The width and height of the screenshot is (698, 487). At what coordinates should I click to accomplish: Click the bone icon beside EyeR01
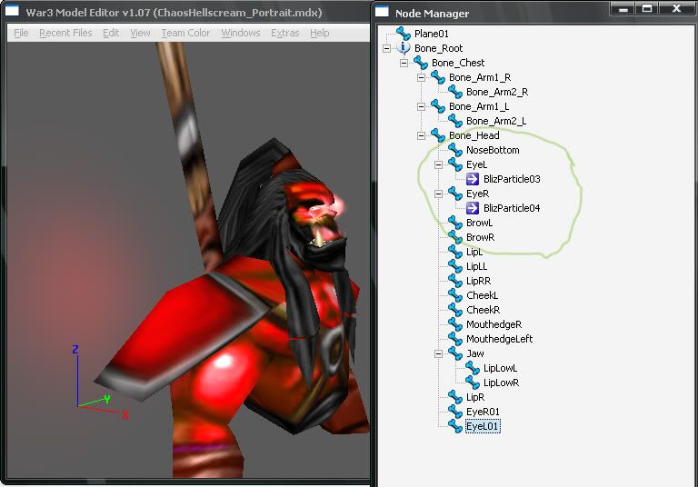click(x=455, y=412)
